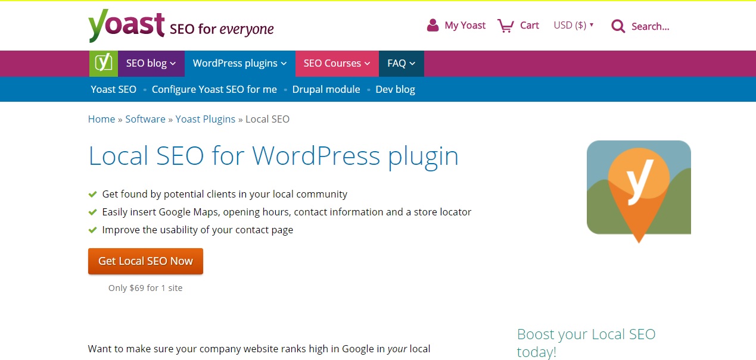Click the Yoast logo in the header
The height and width of the screenshot is (360, 756).
point(126,26)
